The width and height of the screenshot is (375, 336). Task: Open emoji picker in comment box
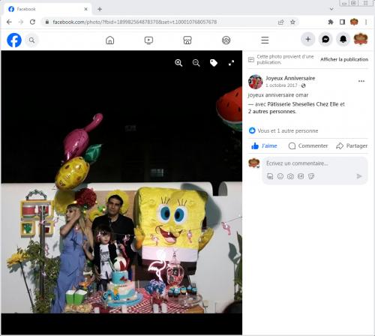[280, 176]
